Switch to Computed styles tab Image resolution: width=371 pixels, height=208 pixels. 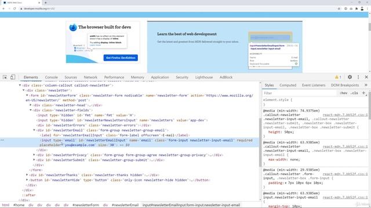tap(288, 85)
